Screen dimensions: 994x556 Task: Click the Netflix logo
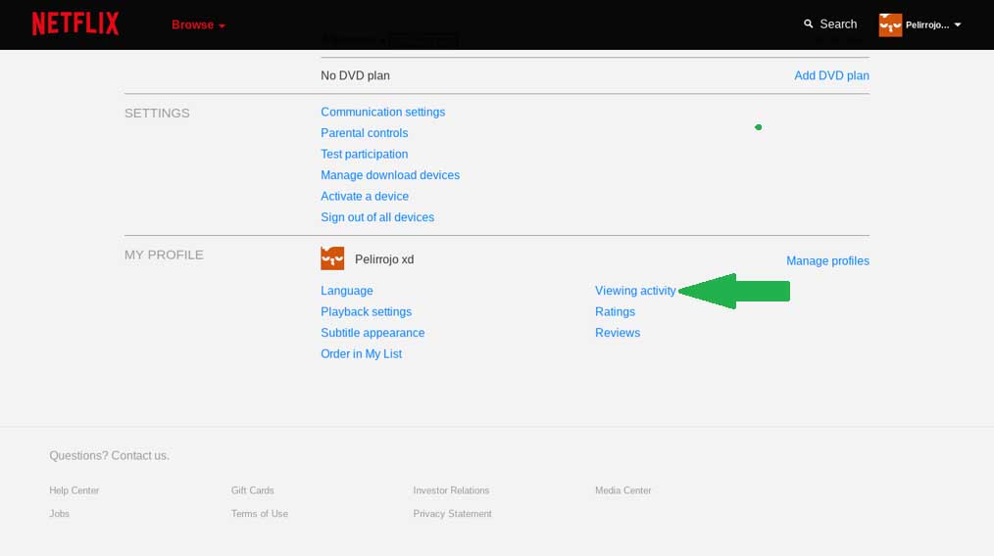75,24
